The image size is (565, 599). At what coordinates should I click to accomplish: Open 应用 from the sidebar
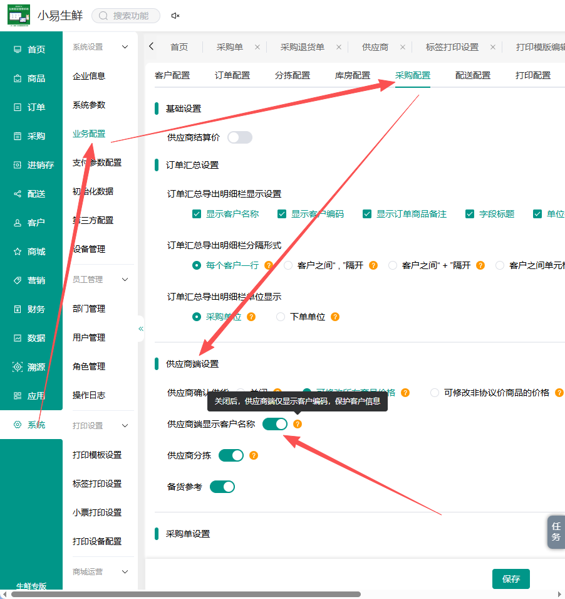click(x=31, y=396)
